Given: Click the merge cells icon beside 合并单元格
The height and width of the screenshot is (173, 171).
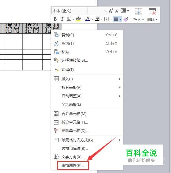Looking at the screenshot, I should click(56, 114).
